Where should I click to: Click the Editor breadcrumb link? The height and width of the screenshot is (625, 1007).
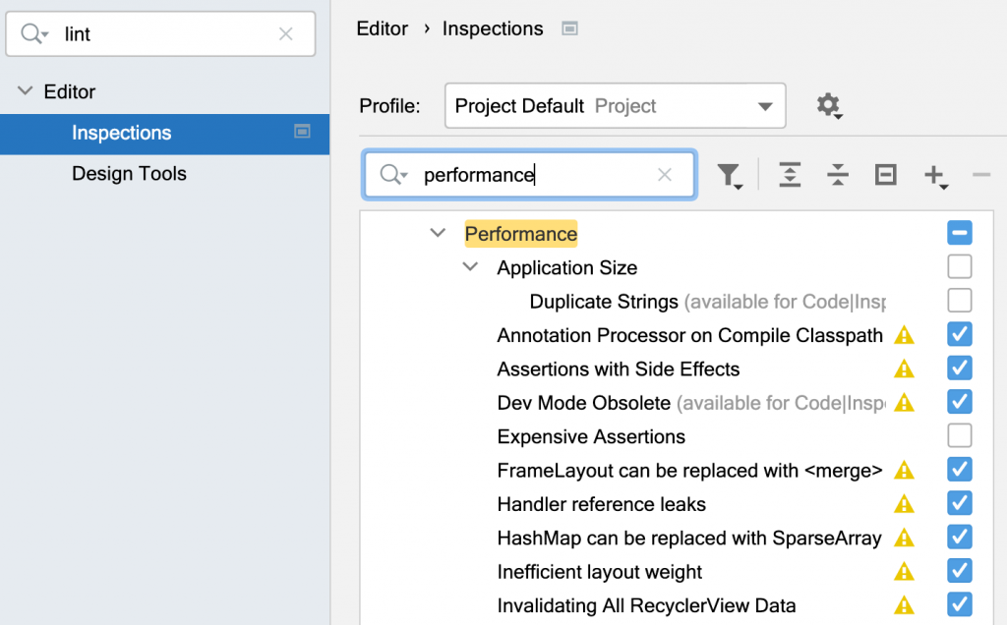(382, 28)
